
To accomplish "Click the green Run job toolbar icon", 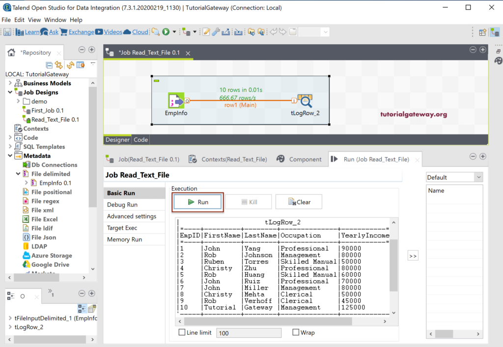I will click(166, 32).
